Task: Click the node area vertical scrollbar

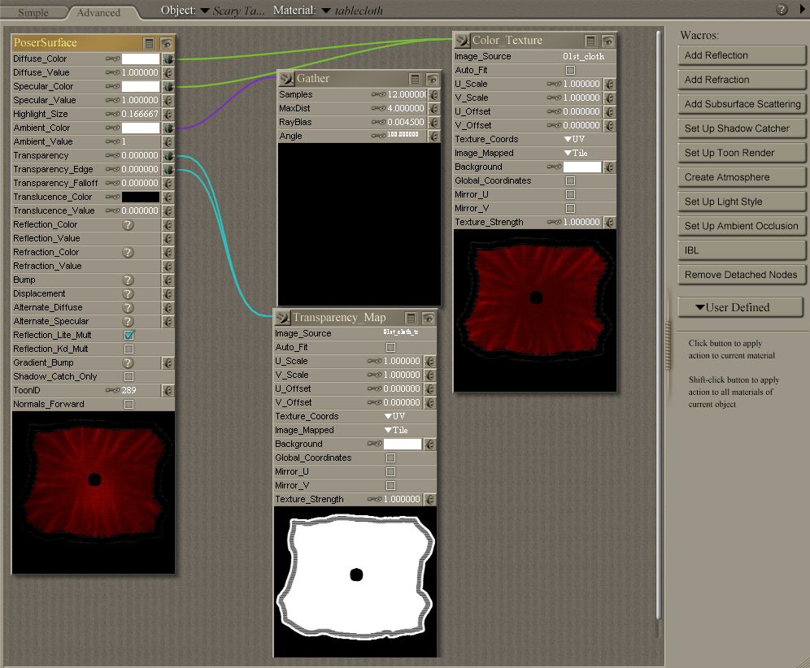Action: click(x=658, y=325)
